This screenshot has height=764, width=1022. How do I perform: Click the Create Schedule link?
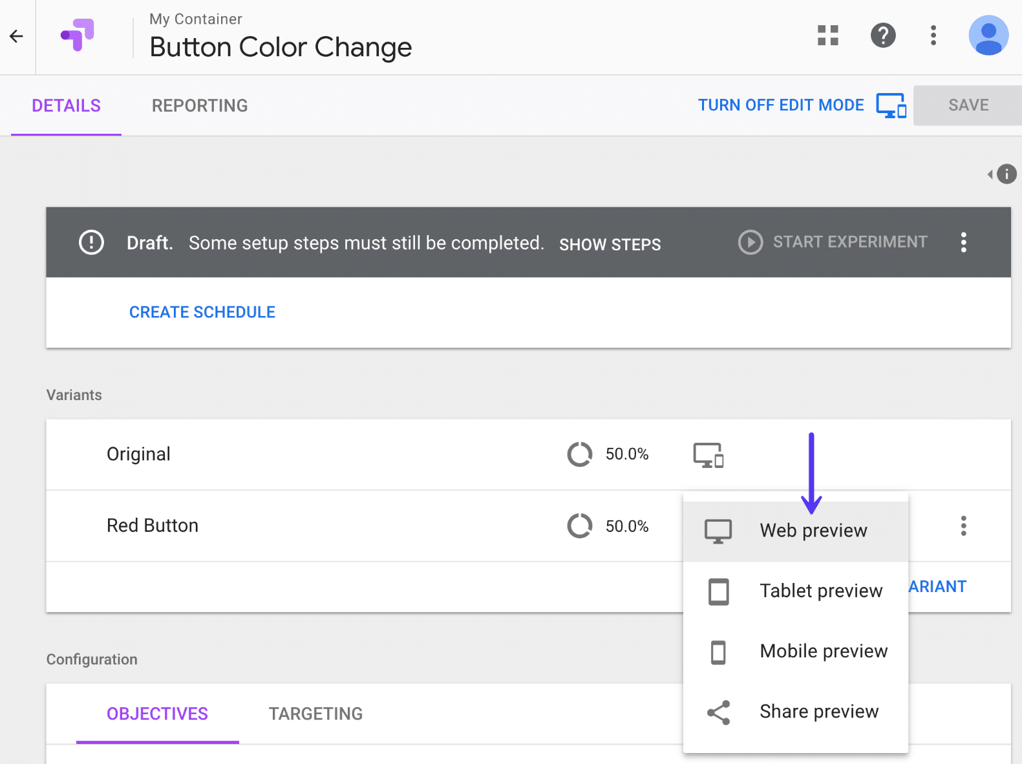pos(202,312)
